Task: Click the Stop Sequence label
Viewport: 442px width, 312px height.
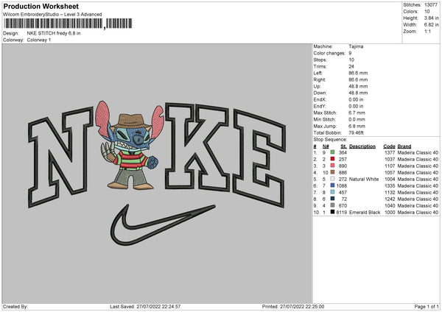Action: 331,138
